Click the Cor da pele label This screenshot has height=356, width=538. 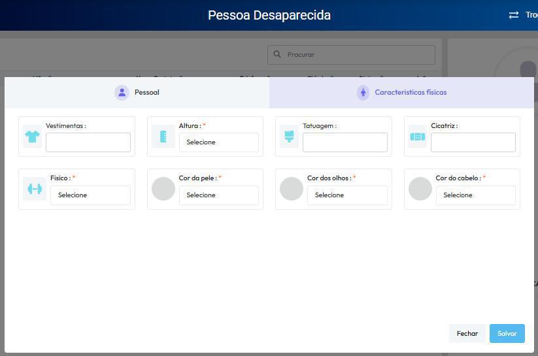coord(197,178)
